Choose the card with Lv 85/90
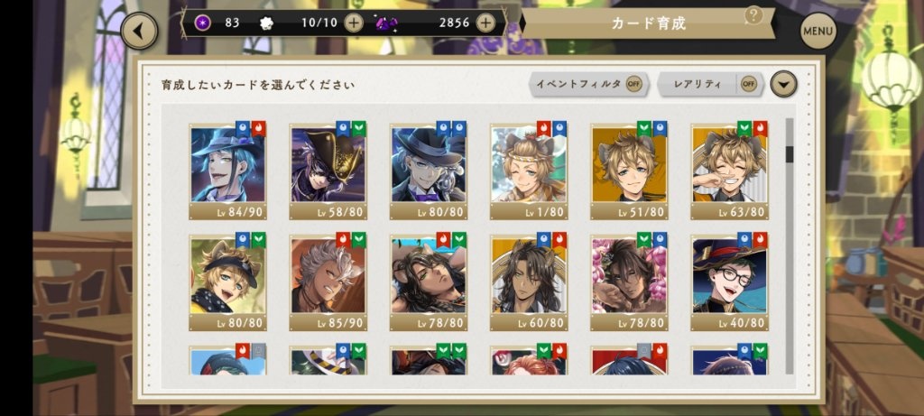 point(328,282)
